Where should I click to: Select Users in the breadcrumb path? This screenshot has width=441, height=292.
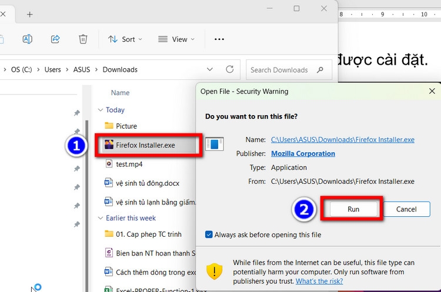pyautogui.click(x=52, y=70)
